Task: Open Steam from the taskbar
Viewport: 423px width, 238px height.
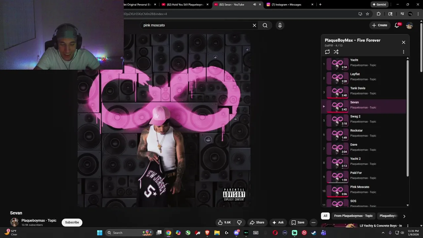Action: [314, 233]
